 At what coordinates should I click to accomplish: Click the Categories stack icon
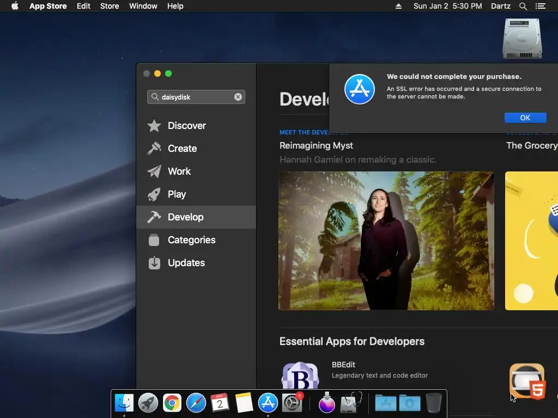[x=154, y=240]
